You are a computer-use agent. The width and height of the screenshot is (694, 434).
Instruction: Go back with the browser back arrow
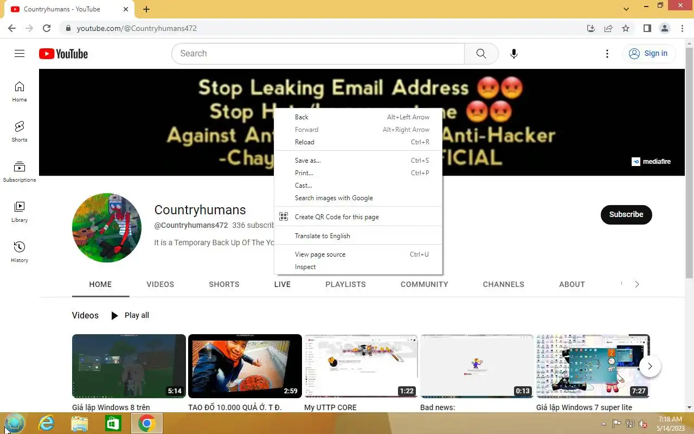click(12, 28)
